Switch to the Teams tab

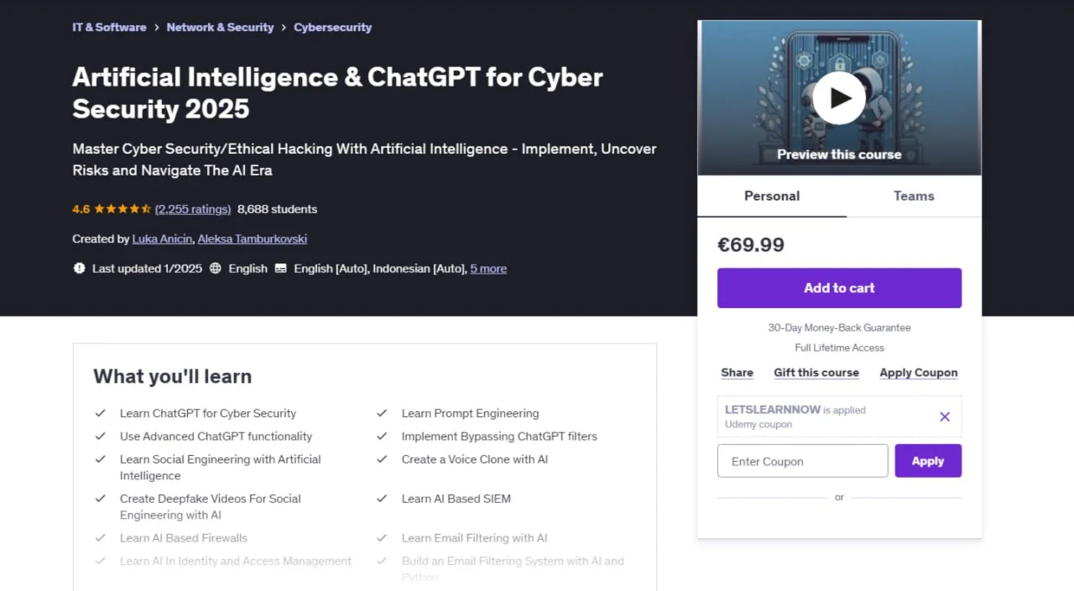coord(913,196)
